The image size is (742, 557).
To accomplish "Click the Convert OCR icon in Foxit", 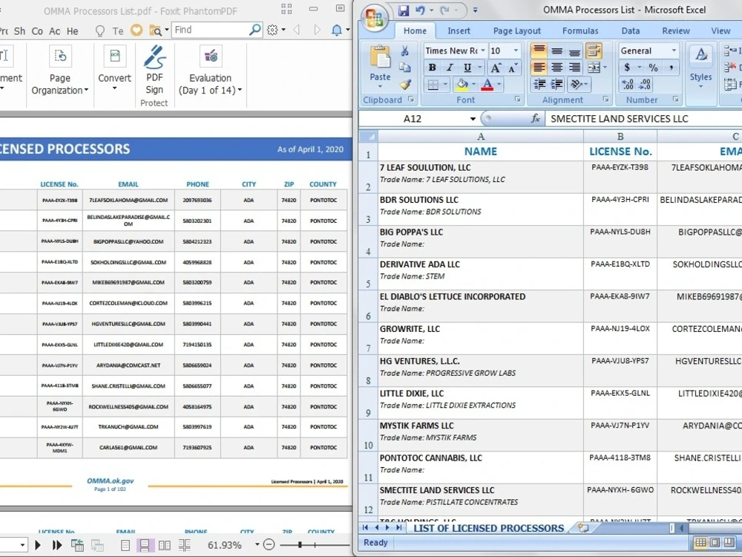I will click(114, 56).
